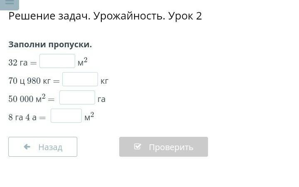Focus the answer field for 8 га 4 а

tap(66, 116)
